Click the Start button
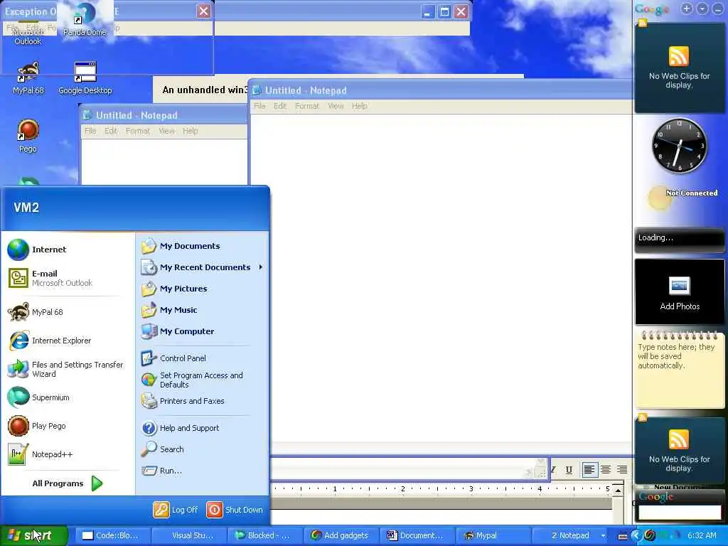 tap(33, 535)
